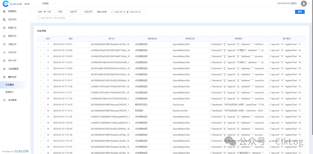Select the 过去30天 radio button
Screen dimensions: 313x154
coord(82,12)
